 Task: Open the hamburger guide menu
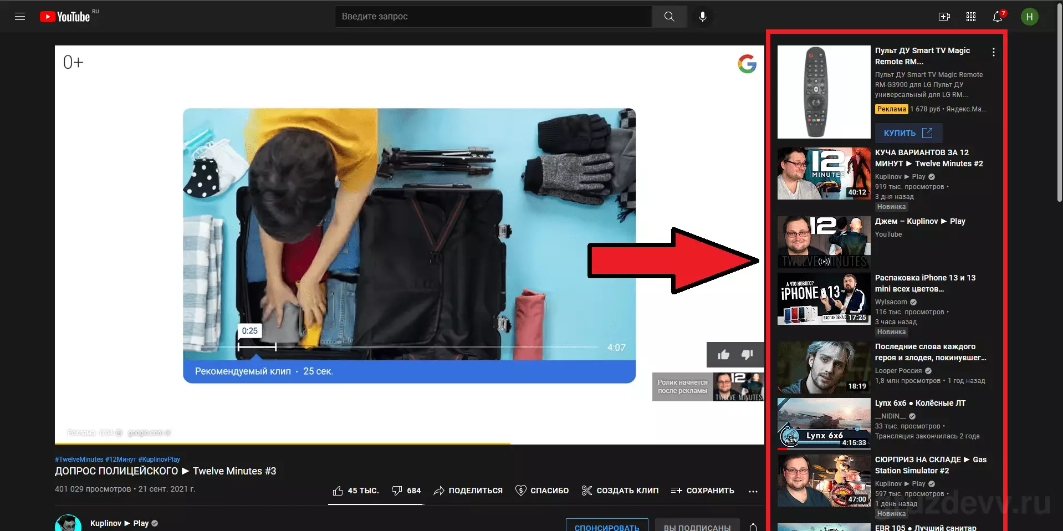click(x=20, y=17)
